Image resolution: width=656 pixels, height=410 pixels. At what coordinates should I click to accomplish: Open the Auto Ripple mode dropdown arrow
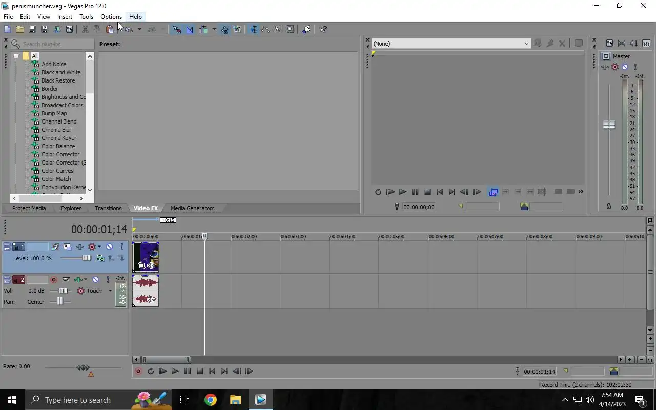coord(214,29)
